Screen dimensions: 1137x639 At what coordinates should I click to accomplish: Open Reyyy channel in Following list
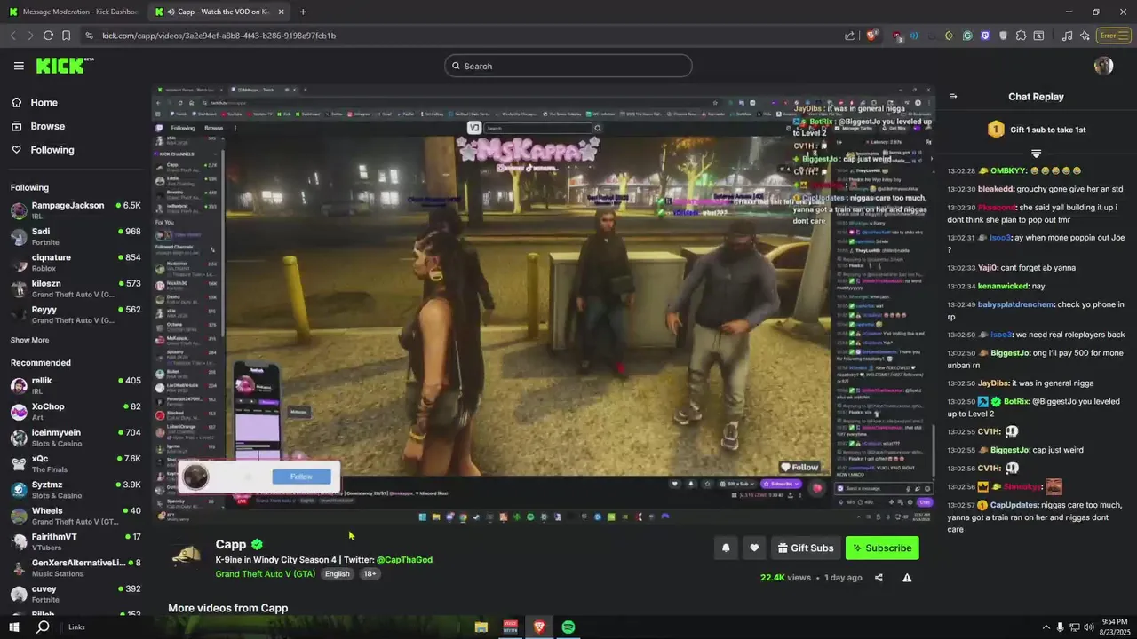pos(76,314)
